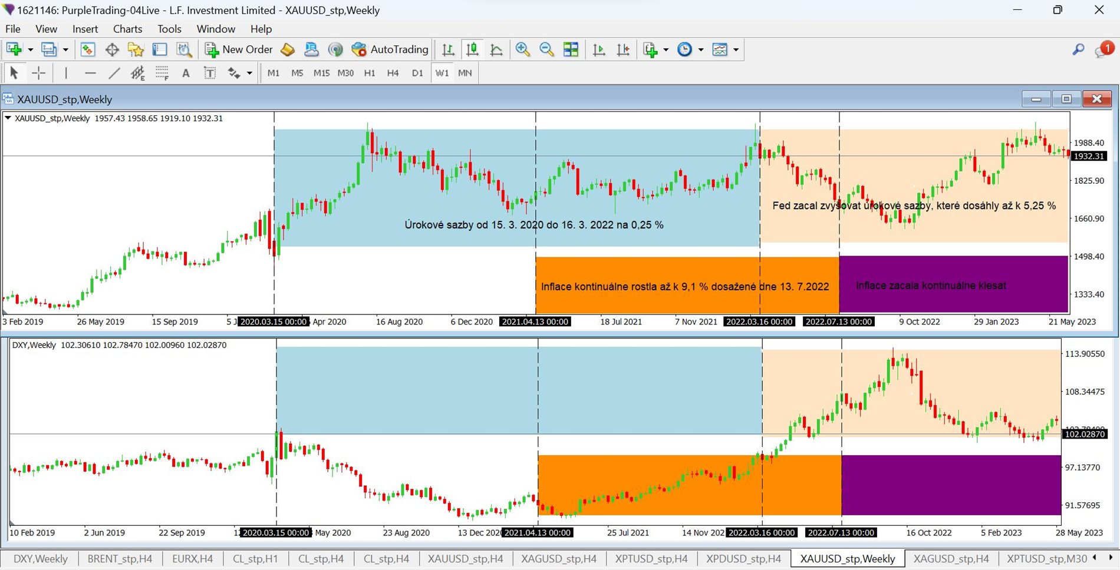Image resolution: width=1120 pixels, height=570 pixels.
Task: Select the Draw Horizontal Line tool
Action: pyautogui.click(x=90, y=72)
